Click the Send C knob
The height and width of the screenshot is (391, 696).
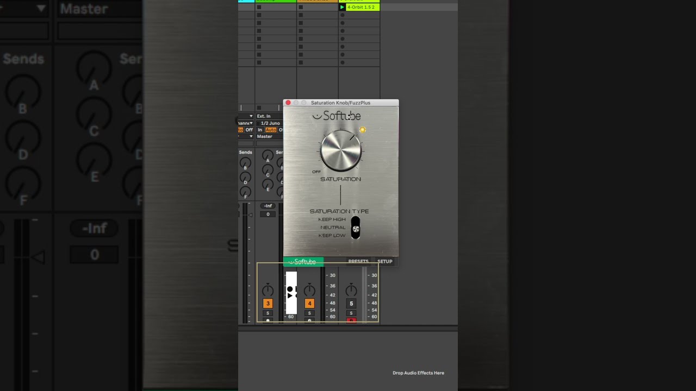point(268,171)
